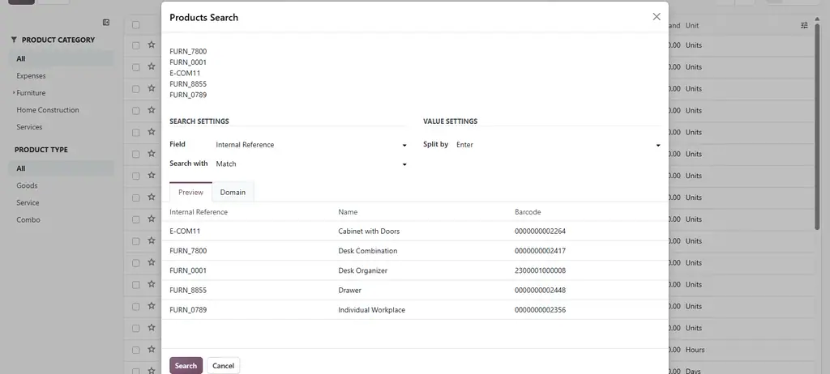Switch to the Preview tab
The height and width of the screenshot is (374, 830).
pyautogui.click(x=190, y=192)
